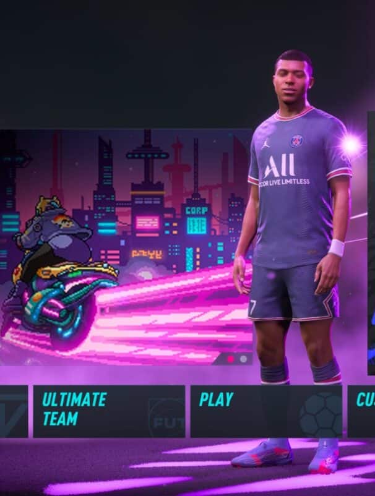Click the teal CORP neon building sign

197,211
